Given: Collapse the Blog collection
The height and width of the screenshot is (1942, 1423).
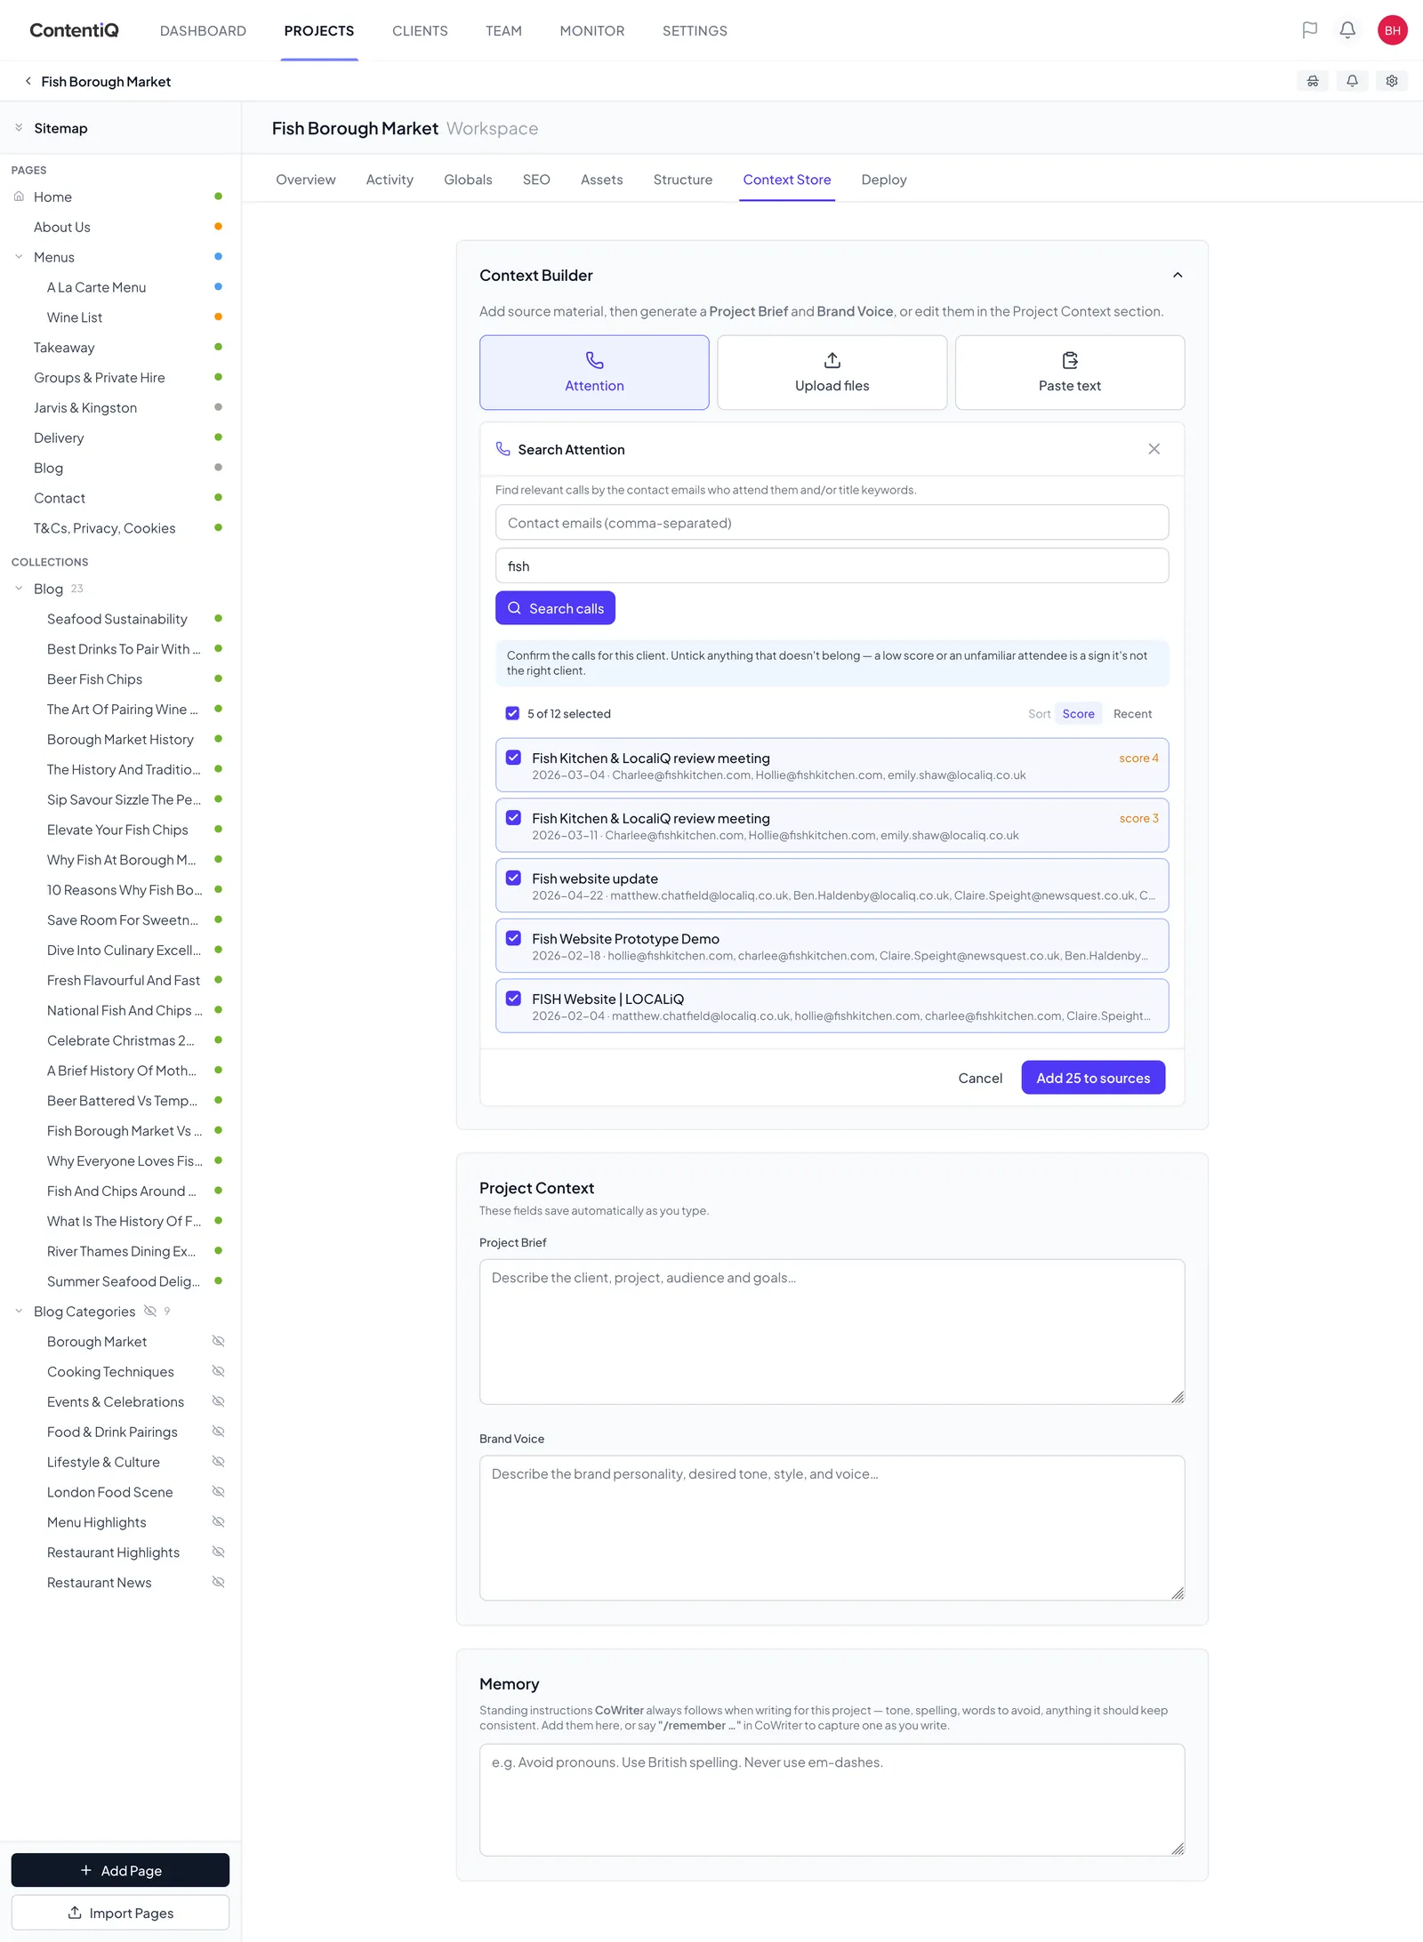Looking at the screenshot, I should pos(19,589).
